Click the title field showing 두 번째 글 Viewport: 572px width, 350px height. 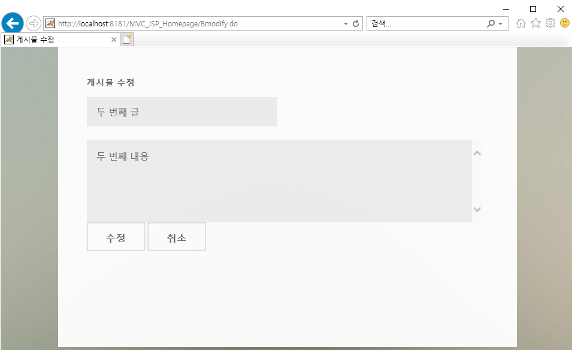coord(181,111)
